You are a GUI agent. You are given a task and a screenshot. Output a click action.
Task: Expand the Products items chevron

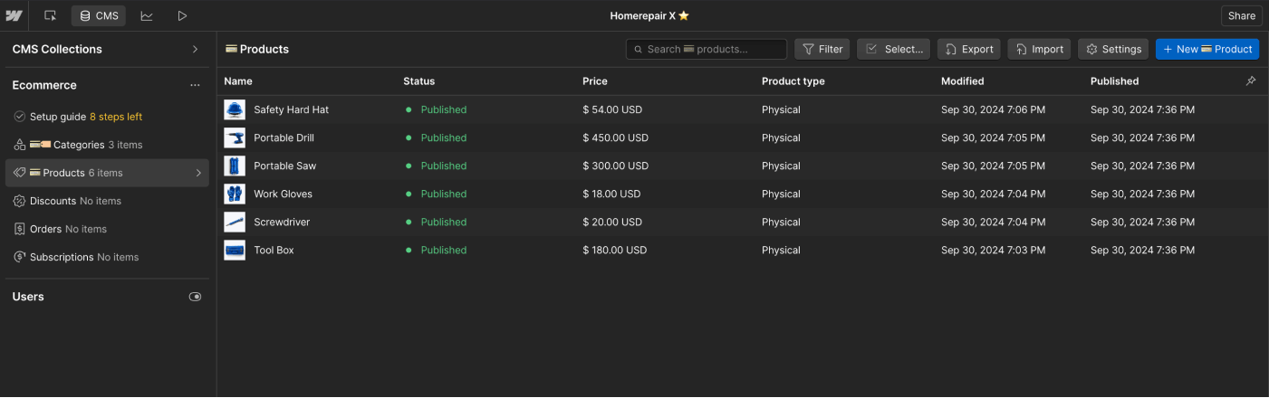coord(198,173)
